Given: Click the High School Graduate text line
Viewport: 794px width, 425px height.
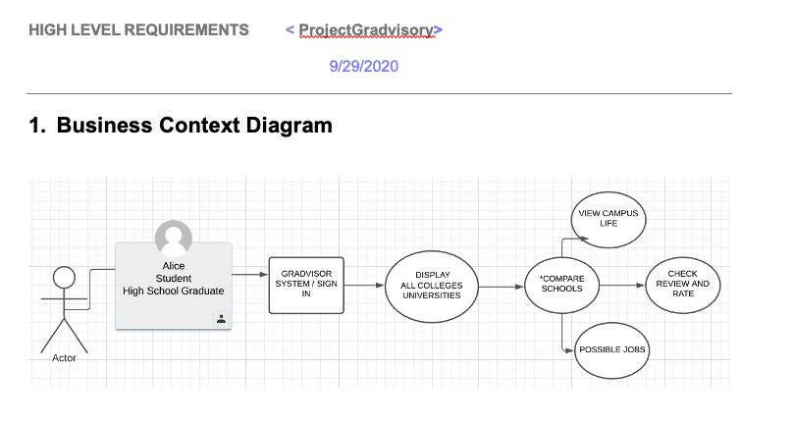Looking at the screenshot, I should [x=173, y=291].
